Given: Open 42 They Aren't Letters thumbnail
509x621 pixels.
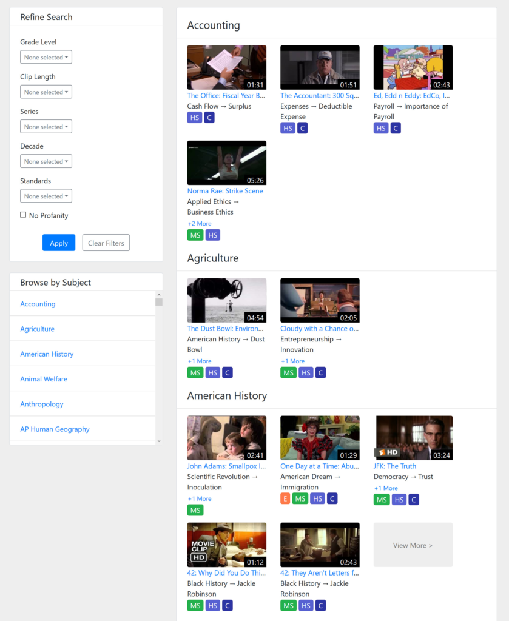Looking at the screenshot, I should tap(320, 545).
